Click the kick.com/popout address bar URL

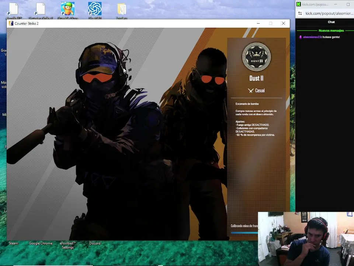[329, 13]
